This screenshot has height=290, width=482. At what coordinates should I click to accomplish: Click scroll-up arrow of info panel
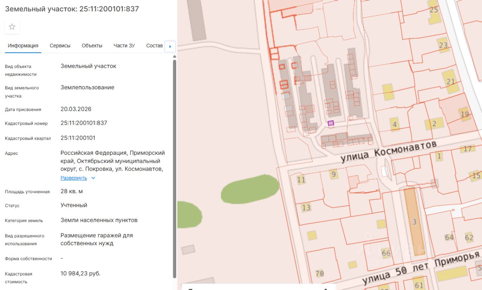(x=174, y=57)
